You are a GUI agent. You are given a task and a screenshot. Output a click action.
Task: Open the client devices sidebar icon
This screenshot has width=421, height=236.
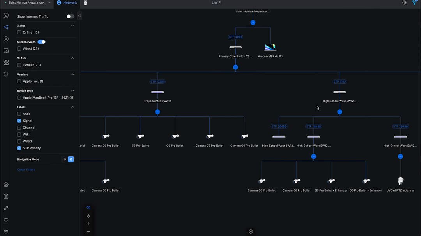click(6, 51)
